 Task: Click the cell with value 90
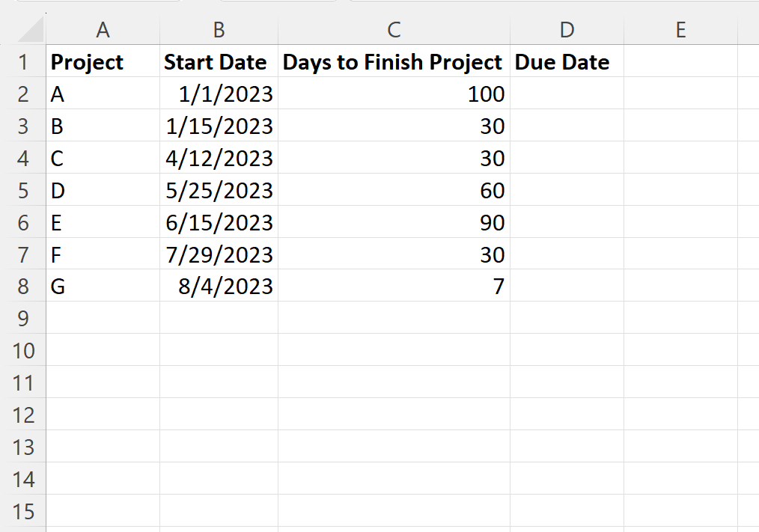pos(393,222)
